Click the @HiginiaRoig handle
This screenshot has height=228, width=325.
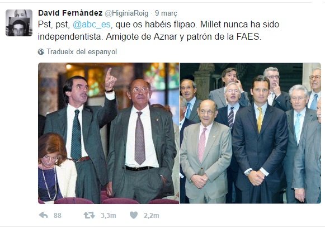click(126, 13)
